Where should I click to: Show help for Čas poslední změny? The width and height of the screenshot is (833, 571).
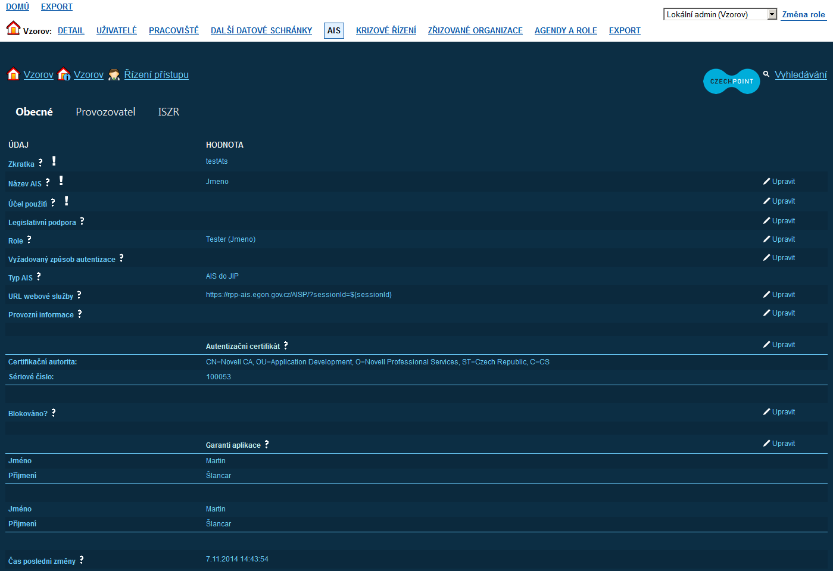82,560
